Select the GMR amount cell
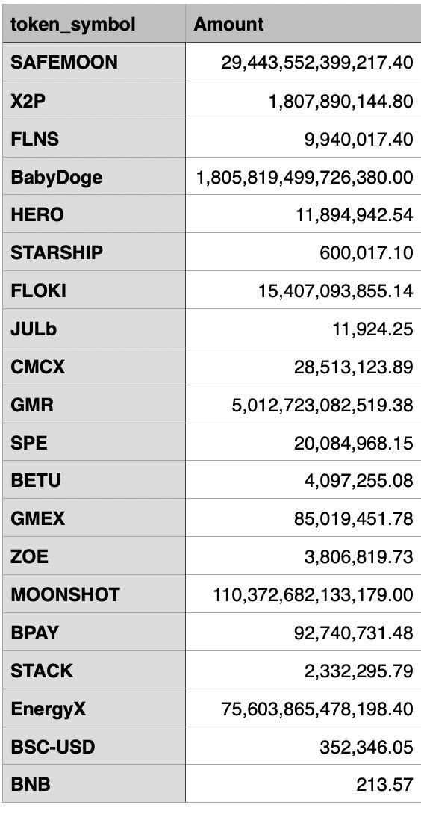 [302, 403]
